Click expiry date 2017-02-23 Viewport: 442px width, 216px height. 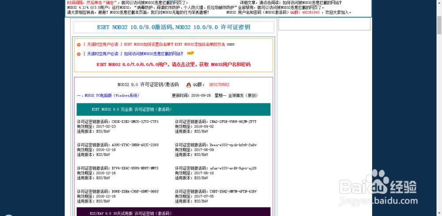[106, 126]
